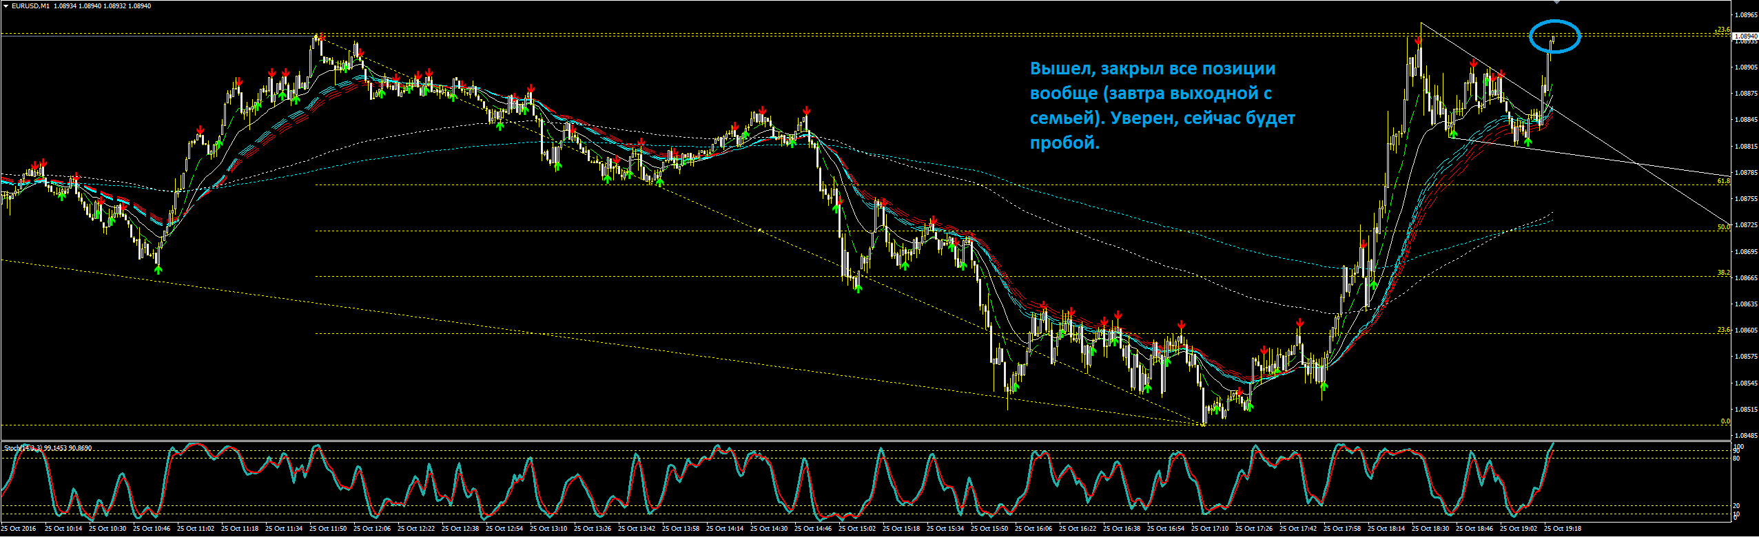1759x537 pixels.
Task: Click the 25 Oct 12:54 time label
Action: (x=505, y=529)
